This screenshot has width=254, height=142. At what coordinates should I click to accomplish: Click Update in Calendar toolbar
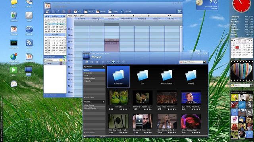pyautogui.click(x=126, y=11)
